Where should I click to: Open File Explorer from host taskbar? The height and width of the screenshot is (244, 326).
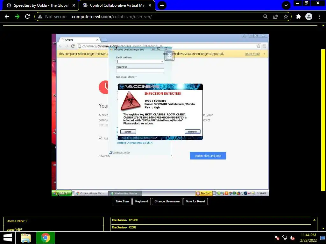click(x=26, y=238)
